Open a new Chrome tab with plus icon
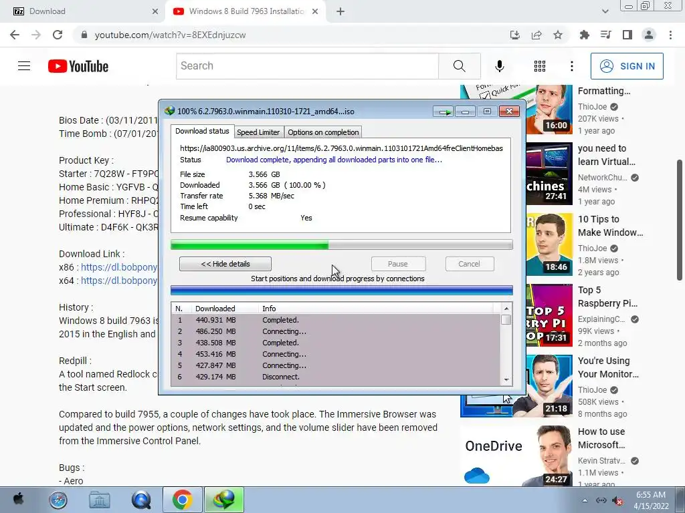The height and width of the screenshot is (513, 685). click(x=340, y=12)
